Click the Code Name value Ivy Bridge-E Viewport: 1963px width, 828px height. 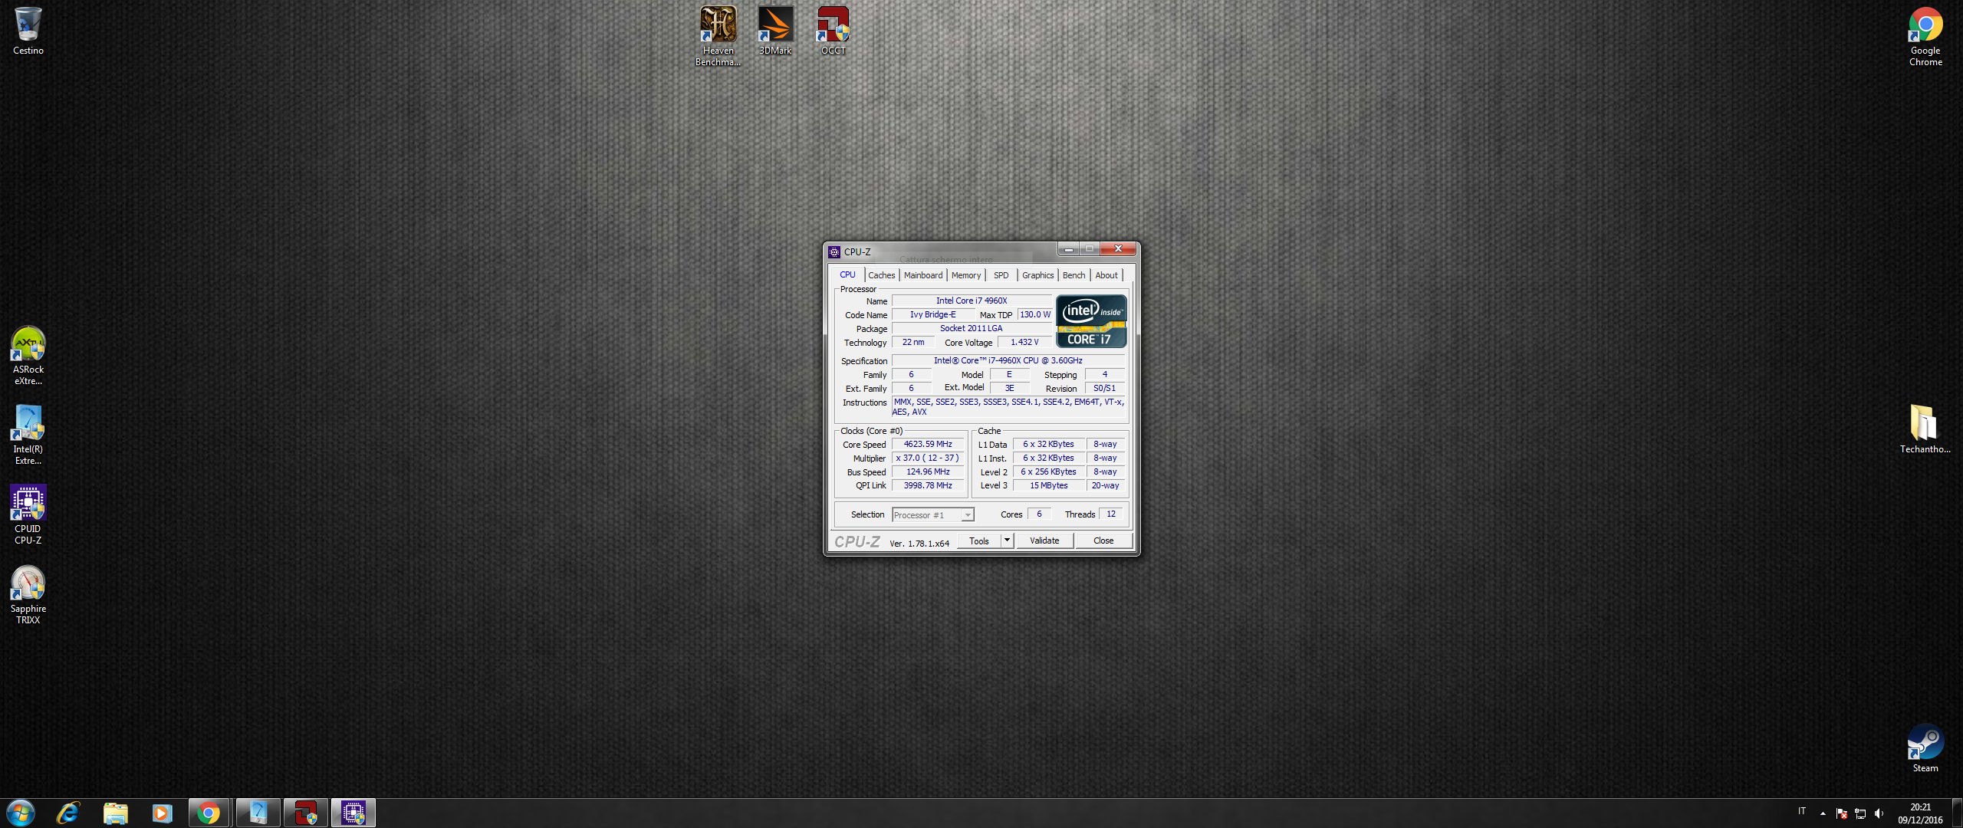point(932,314)
